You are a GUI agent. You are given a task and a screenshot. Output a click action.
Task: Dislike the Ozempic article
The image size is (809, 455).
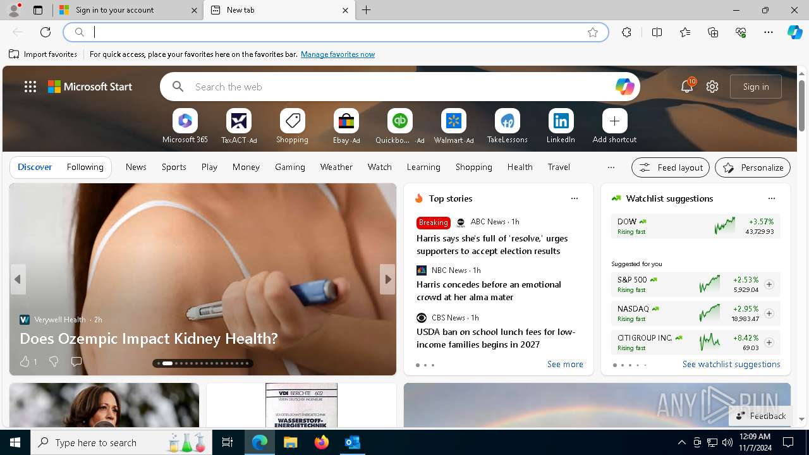point(54,361)
